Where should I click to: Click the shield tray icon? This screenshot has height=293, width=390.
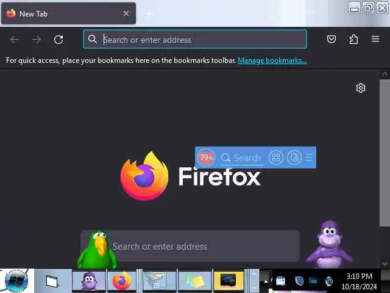pyautogui.click(x=299, y=281)
